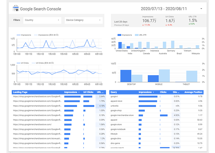Click the Site CTR column header
Image resolution: width=215 pixels, height=153 pixels.
click(176, 92)
